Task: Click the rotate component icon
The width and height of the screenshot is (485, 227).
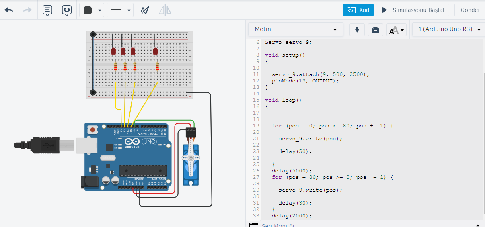Action: click(x=145, y=10)
